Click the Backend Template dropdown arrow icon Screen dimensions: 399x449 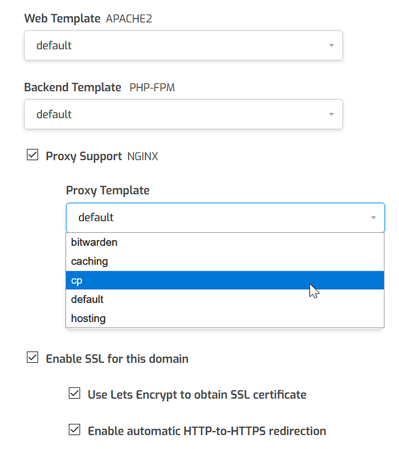[331, 114]
